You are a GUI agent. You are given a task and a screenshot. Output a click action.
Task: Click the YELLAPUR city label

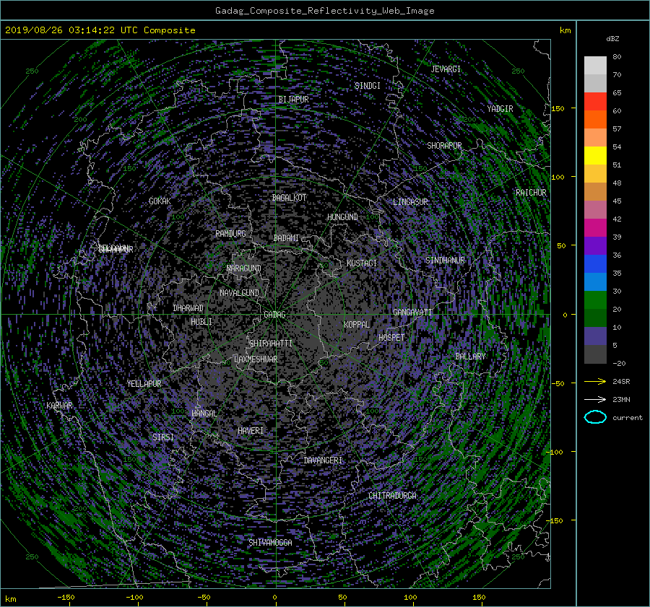click(144, 384)
